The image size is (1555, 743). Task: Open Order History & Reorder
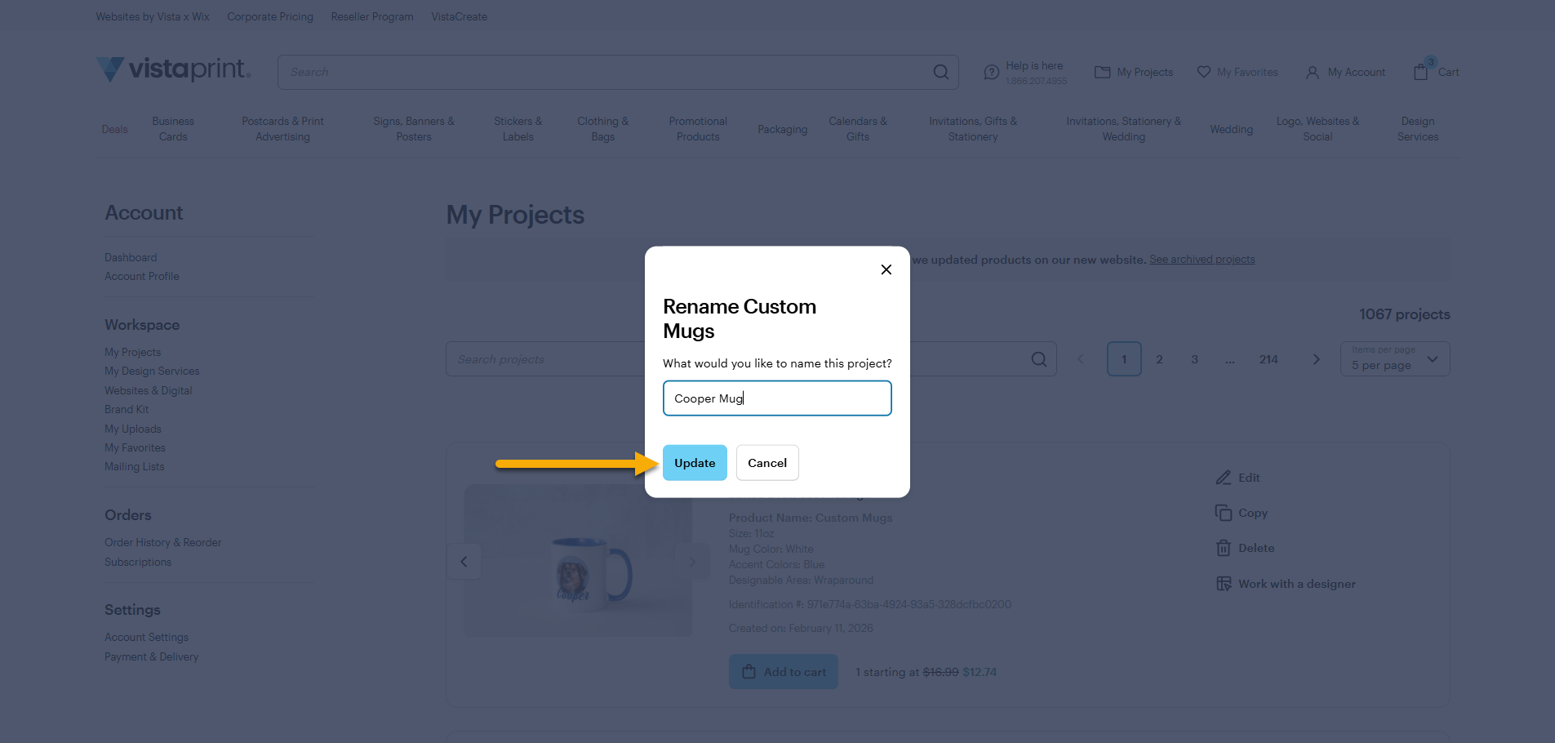(163, 542)
